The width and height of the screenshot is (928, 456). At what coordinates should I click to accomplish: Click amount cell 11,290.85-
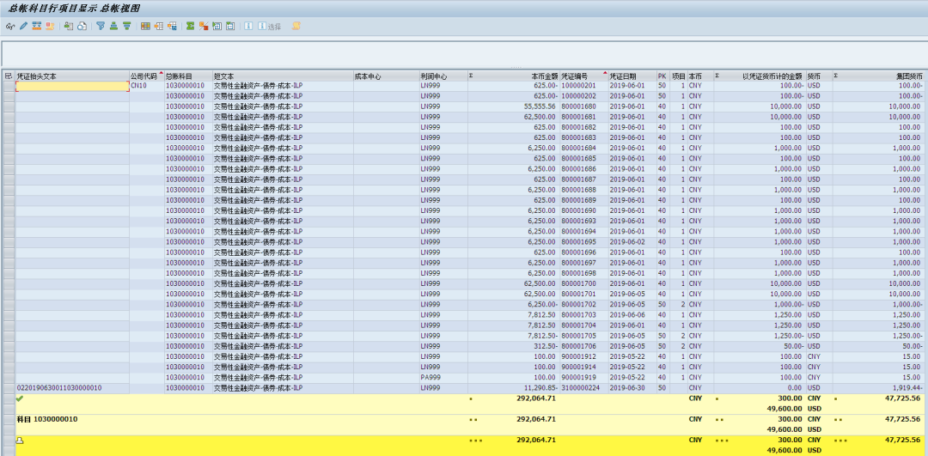coord(513,388)
